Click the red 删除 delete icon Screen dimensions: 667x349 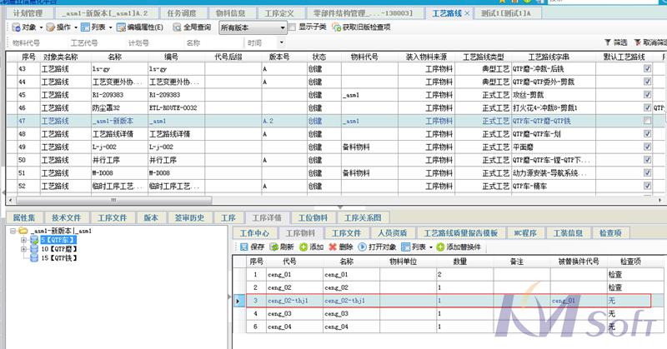[333, 247]
